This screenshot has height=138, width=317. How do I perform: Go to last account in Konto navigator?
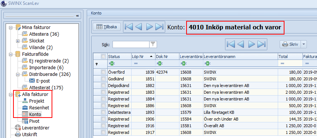click(x=160, y=27)
